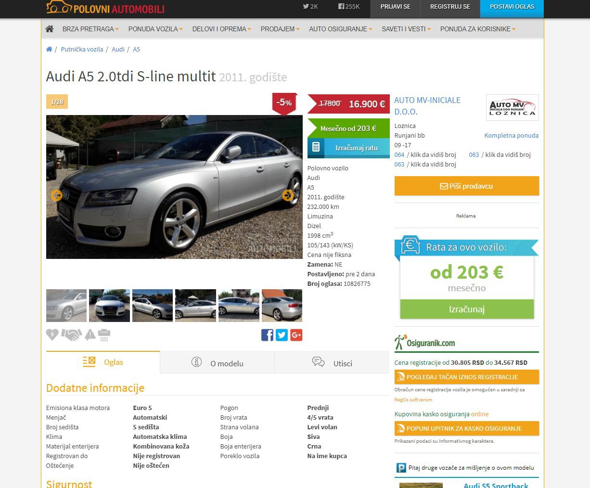Screen dimensions: 590x488
Task: Click the calculator icon beside Izračunaj ratu
Action: [316, 148]
